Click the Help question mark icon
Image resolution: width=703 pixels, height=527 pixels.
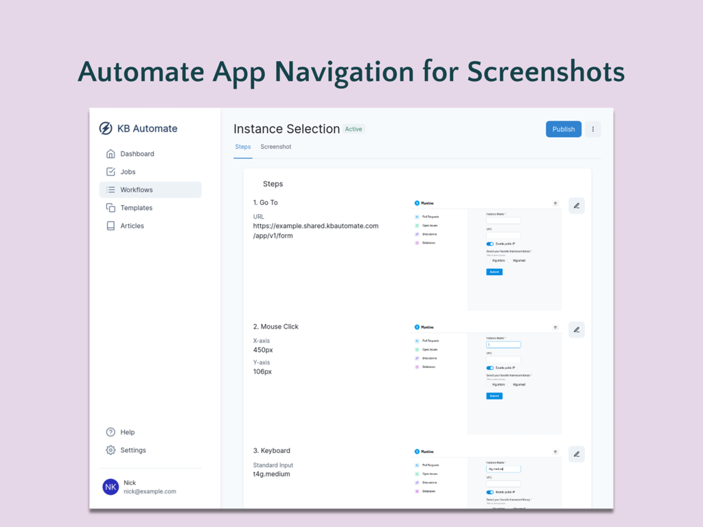point(111,432)
